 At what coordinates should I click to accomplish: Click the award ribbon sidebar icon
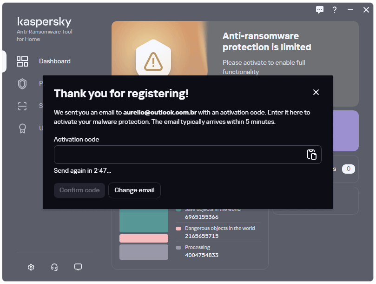pyautogui.click(x=22, y=128)
